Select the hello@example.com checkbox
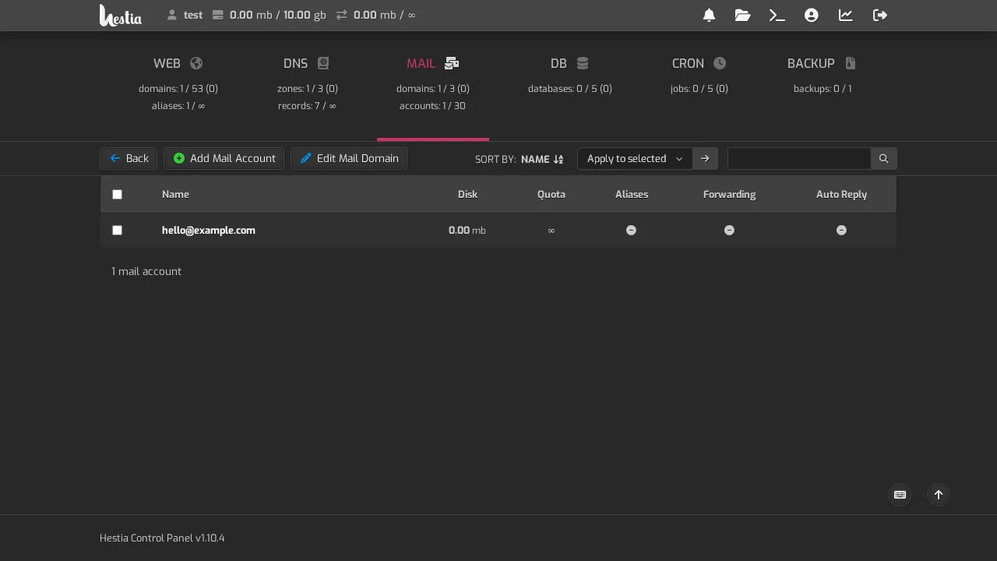Image resolution: width=997 pixels, height=561 pixels. click(117, 230)
